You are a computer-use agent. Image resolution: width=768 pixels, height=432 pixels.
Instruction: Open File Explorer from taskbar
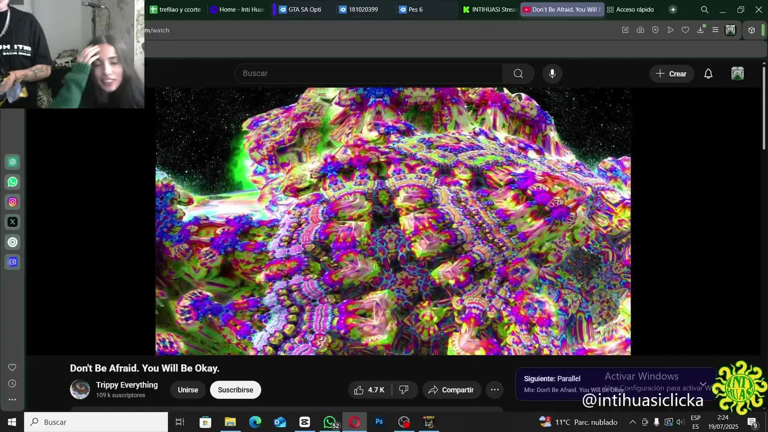click(x=230, y=422)
